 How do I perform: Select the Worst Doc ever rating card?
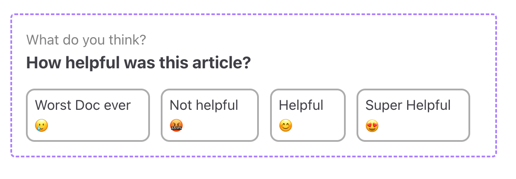tap(88, 115)
